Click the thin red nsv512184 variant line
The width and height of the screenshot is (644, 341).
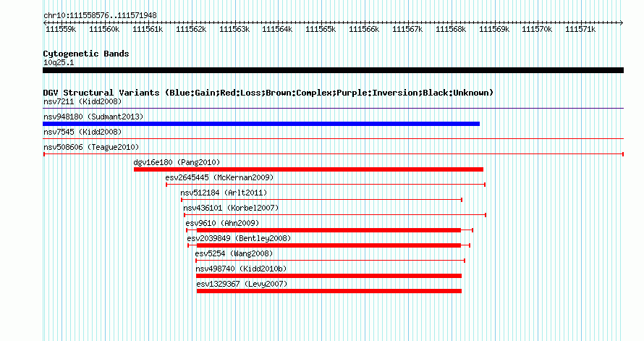pos(321,200)
